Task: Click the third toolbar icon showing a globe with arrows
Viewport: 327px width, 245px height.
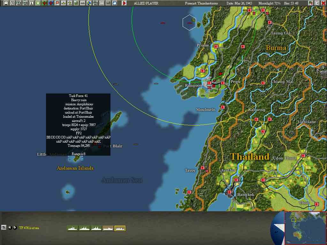Action: click(19, 3)
